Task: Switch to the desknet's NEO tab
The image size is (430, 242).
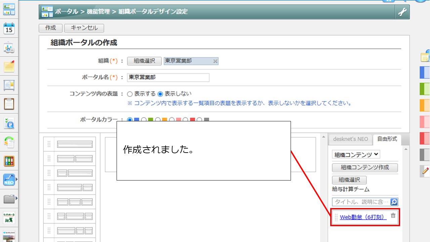Action: pos(350,139)
